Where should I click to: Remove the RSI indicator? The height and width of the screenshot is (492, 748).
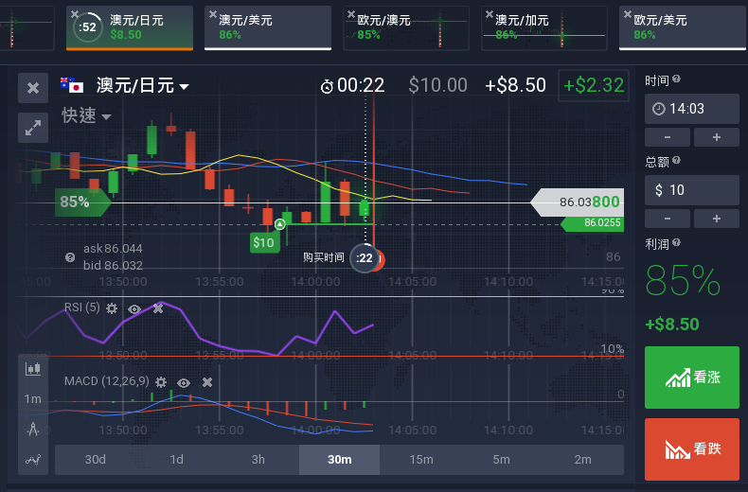pyautogui.click(x=158, y=308)
